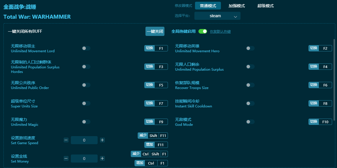
Task: Click minus icon for Set Game Speed
Action: tap(66, 140)
